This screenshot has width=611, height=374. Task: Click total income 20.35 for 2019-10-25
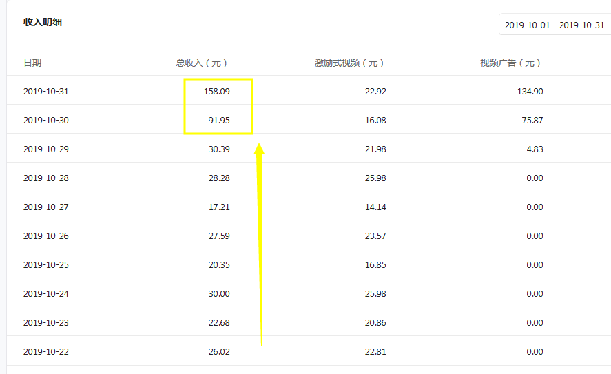pyautogui.click(x=219, y=265)
